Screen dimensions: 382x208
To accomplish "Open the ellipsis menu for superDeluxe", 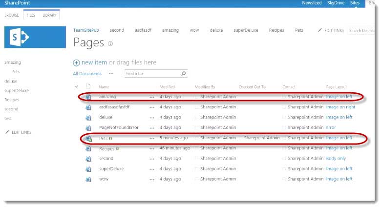I will click(x=152, y=169).
